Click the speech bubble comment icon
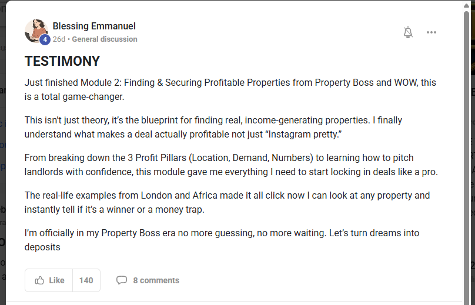The image size is (475, 305). pos(122,280)
